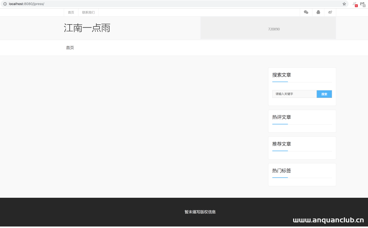368x228 pixels.
Task: Open the extension with the red 1 badge
Action: pos(355,4)
